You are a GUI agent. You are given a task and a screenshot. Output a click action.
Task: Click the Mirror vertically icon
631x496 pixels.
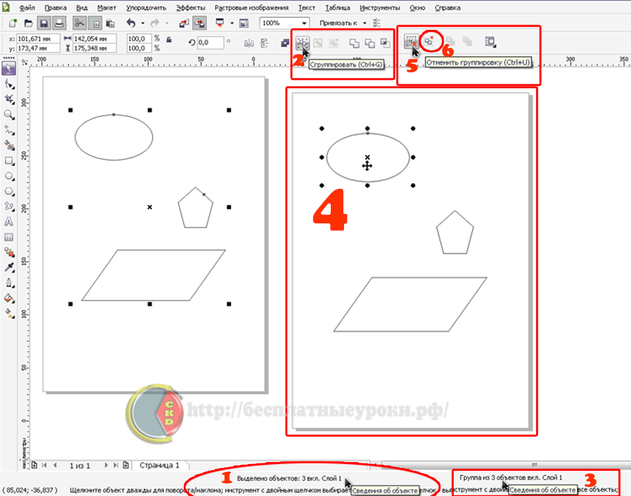(264, 43)
